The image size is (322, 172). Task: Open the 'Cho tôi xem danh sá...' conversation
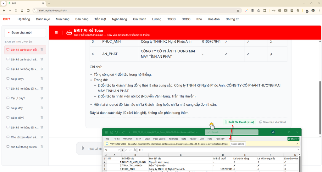click(25, 137)
